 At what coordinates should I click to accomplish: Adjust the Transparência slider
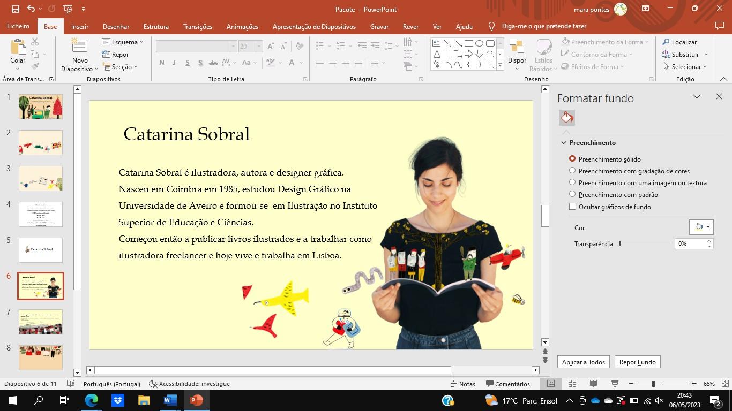(x=645, y=243)
